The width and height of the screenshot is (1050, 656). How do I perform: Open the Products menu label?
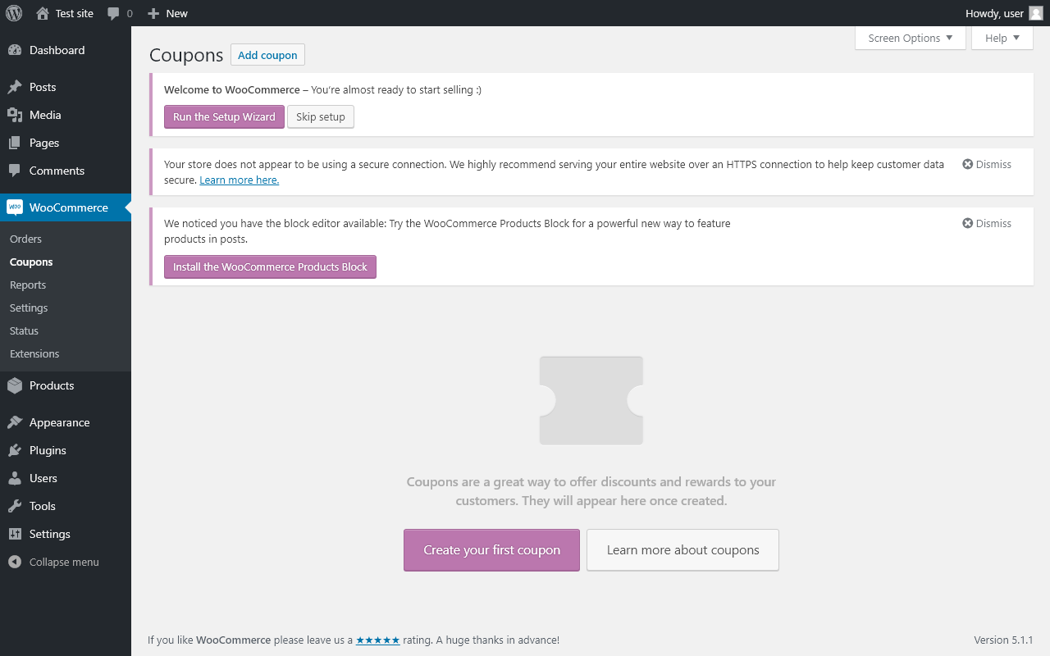[52, 385]
